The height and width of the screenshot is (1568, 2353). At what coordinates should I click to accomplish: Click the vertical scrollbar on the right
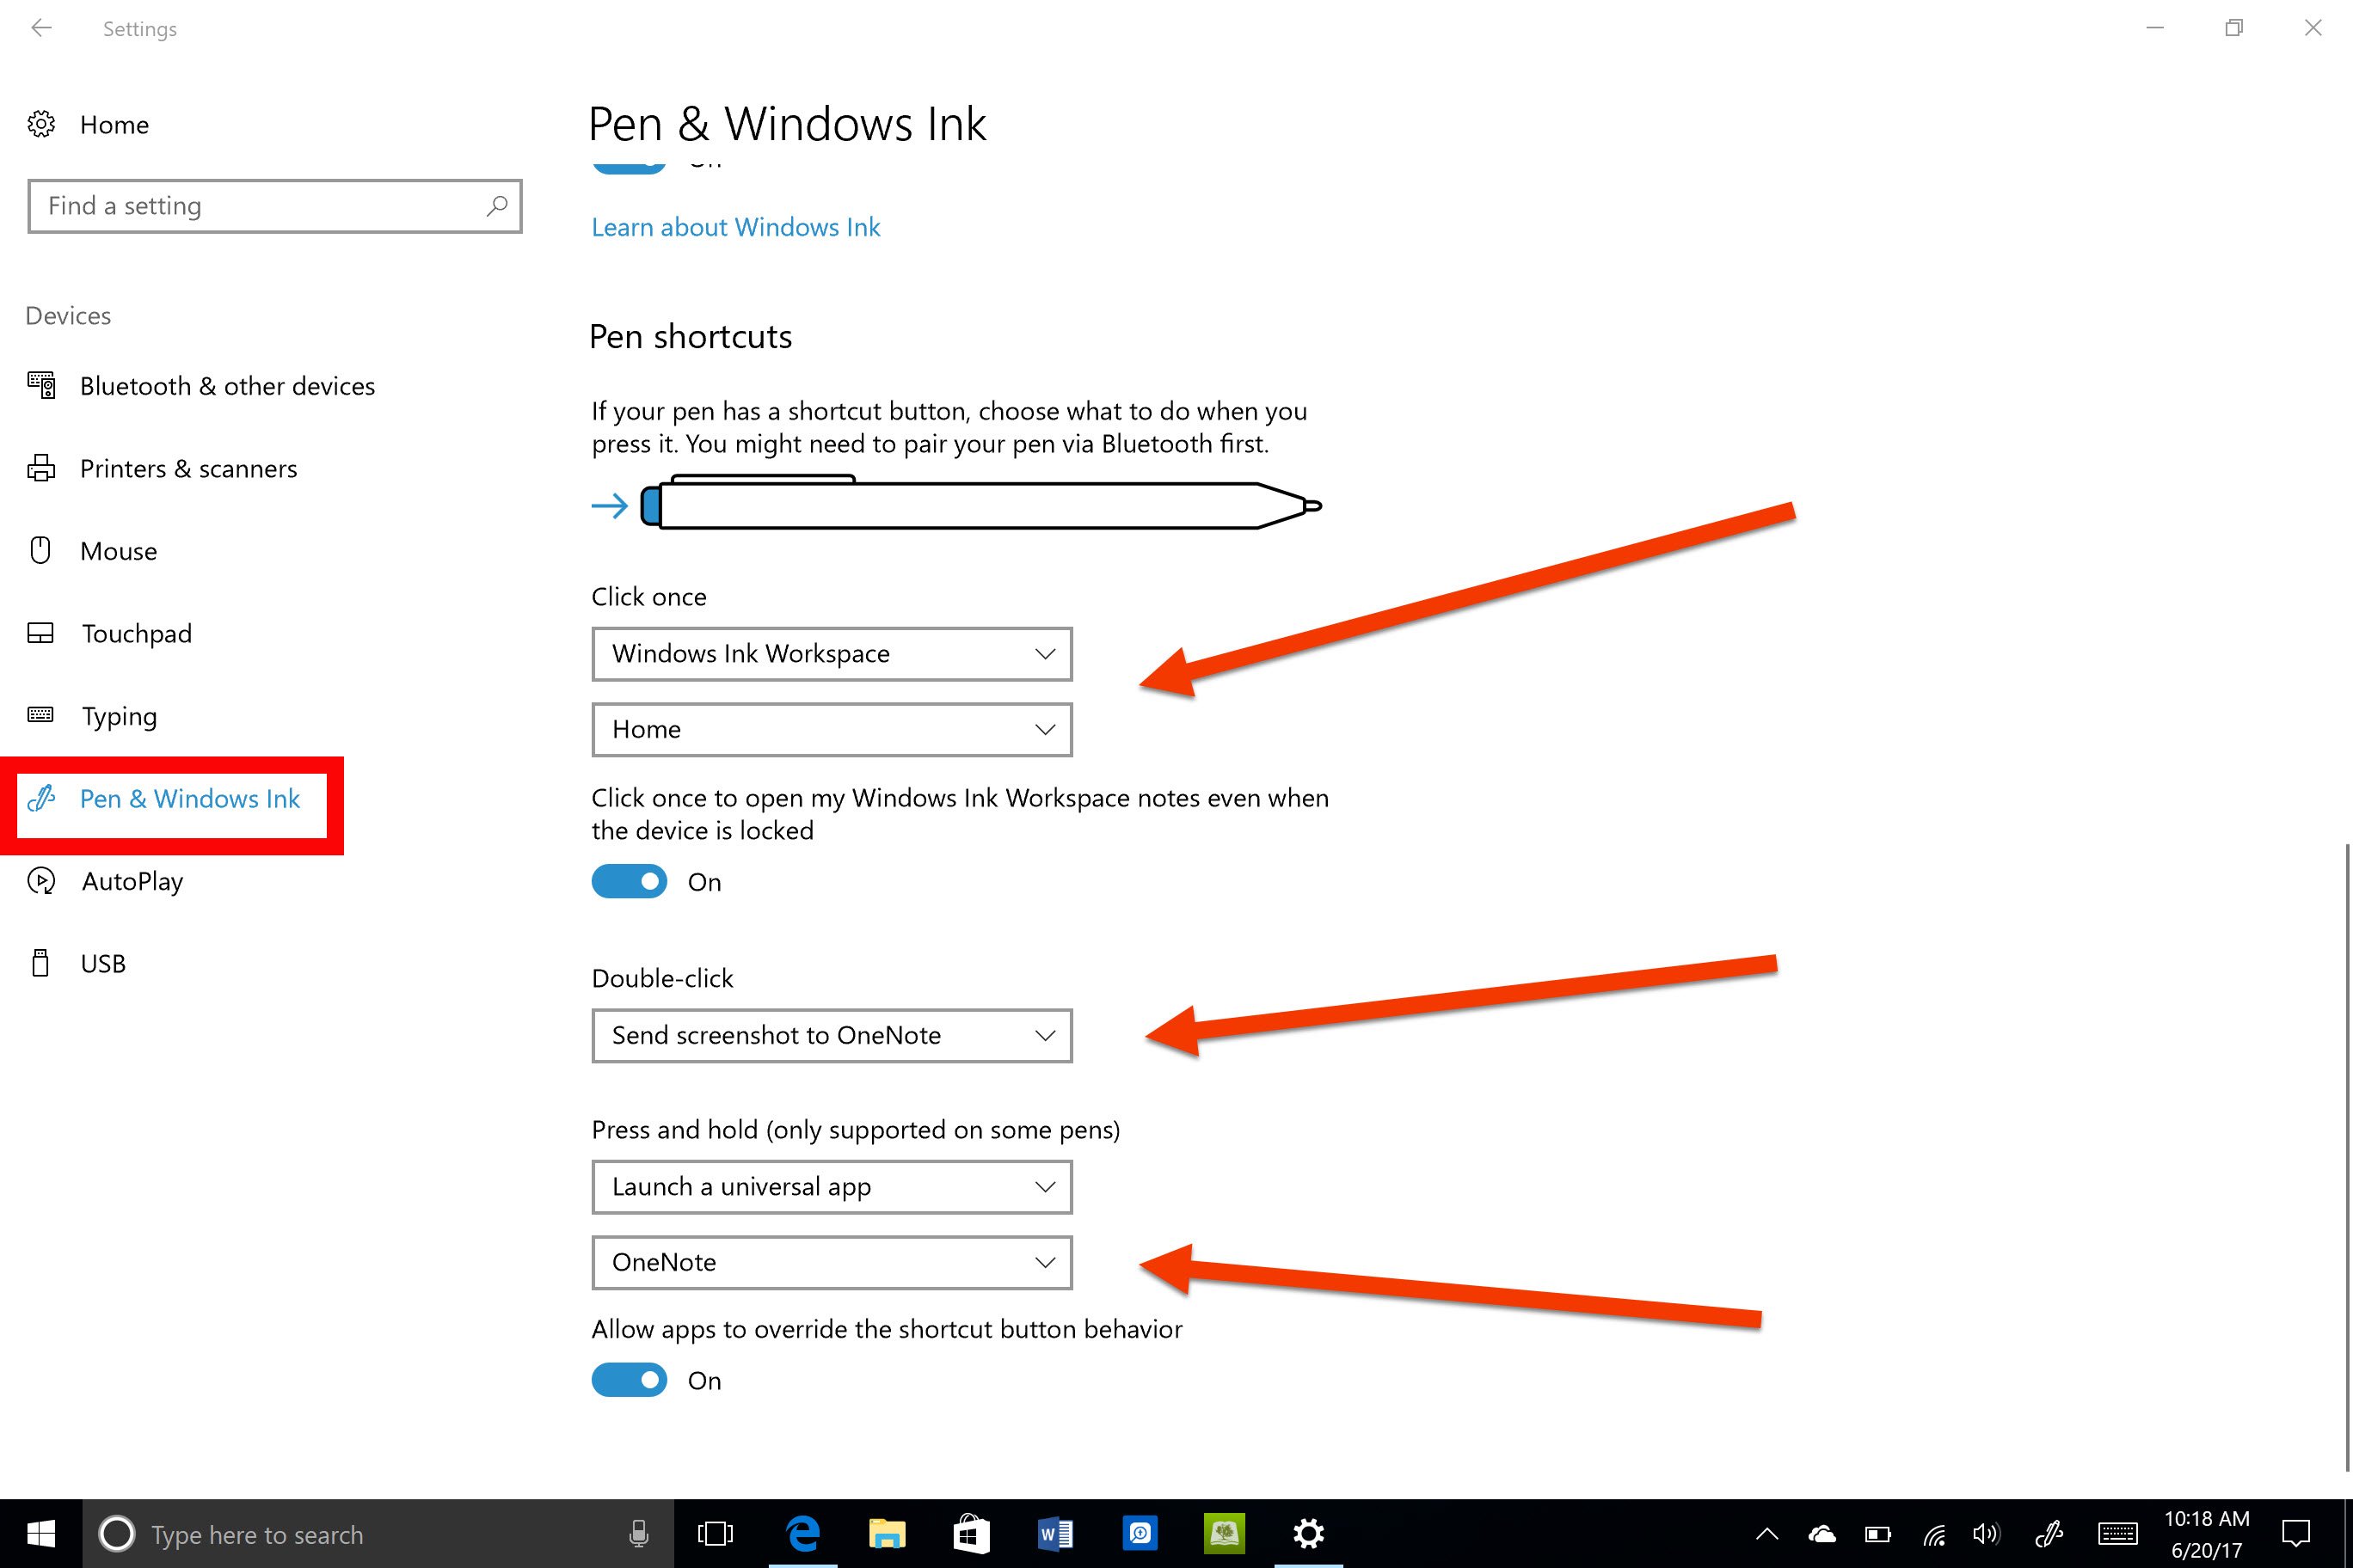click(x=2346, y=1157)
